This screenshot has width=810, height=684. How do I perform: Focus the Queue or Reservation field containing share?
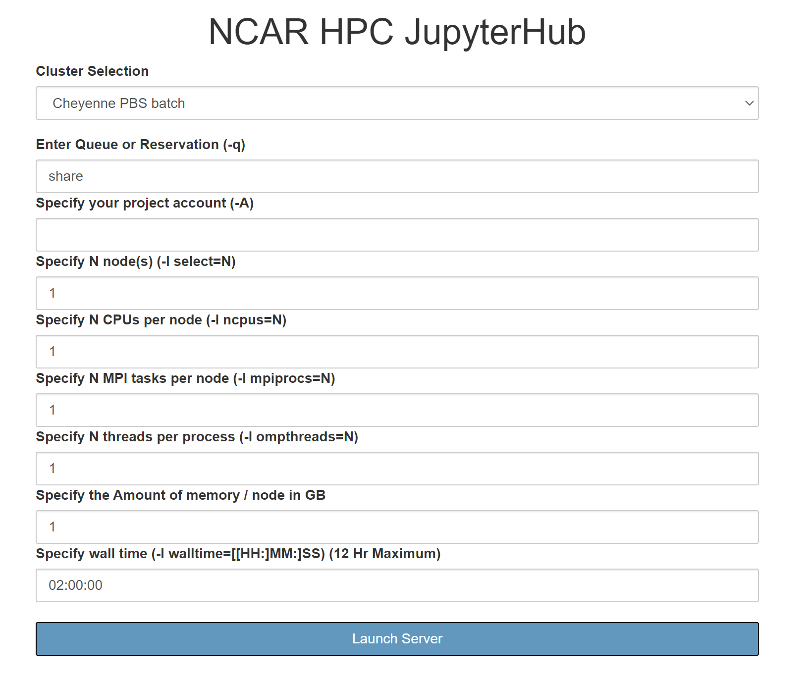point(396,176)
